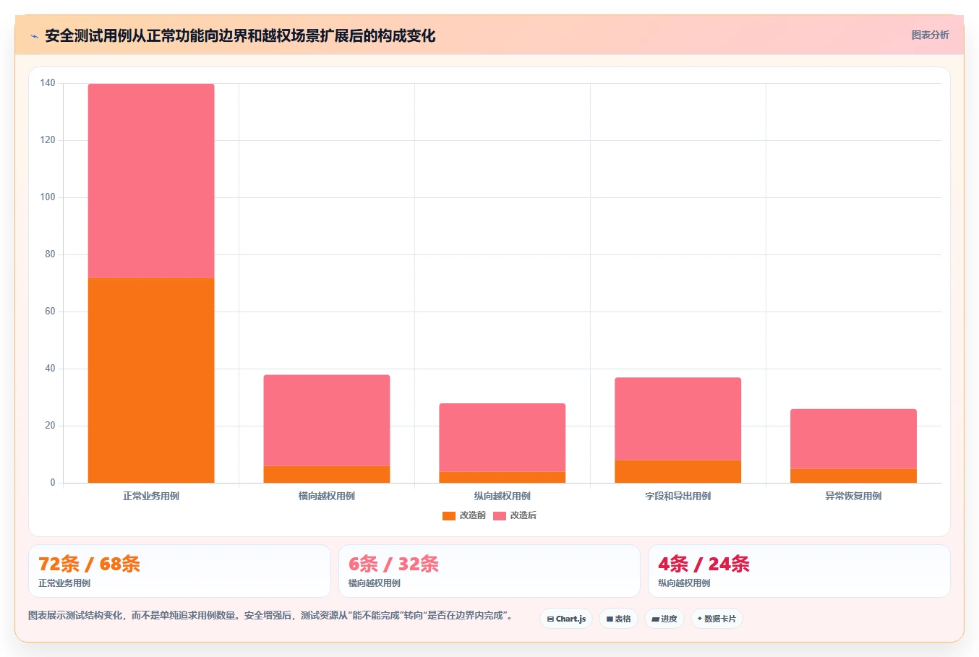Select the 表格 tag chip
Screen dimensions: 979x657
coord(618,619)
